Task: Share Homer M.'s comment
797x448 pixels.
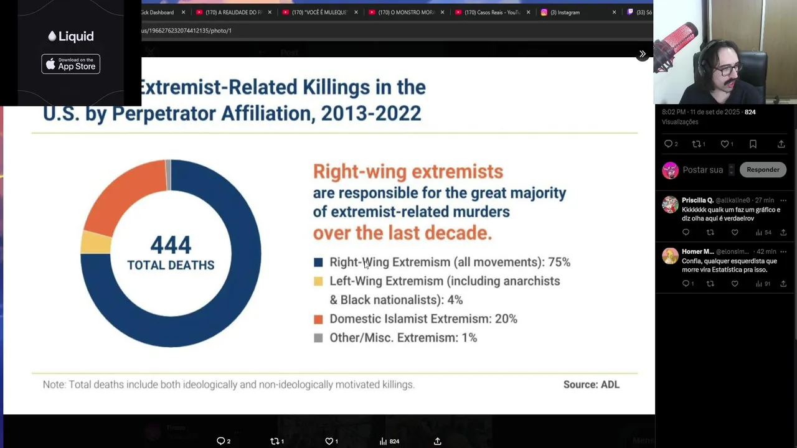Action: [783, 284]
